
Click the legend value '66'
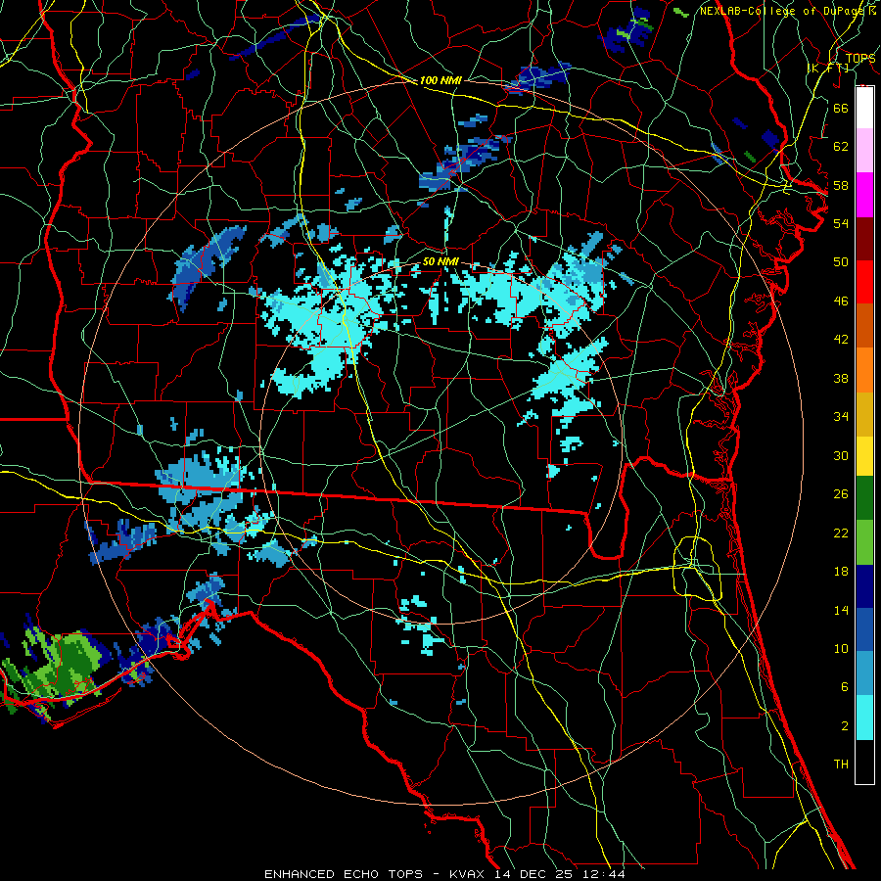[x=841, y=108]
